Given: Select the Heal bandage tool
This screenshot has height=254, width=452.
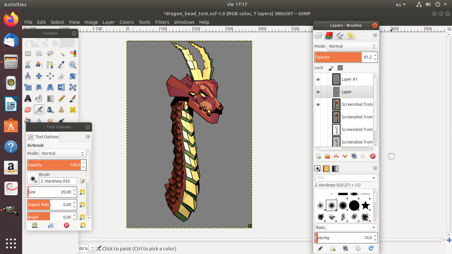Looking at the screenshot, I should [x=73, y=109].
